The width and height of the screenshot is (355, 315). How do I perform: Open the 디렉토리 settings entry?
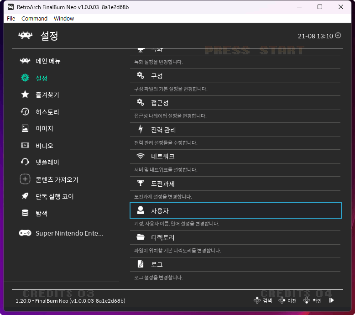[x=235, y=237]
